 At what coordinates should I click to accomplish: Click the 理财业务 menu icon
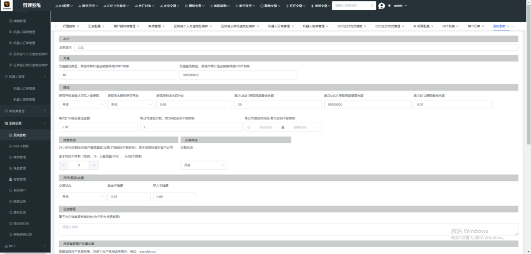pos(186,6)
